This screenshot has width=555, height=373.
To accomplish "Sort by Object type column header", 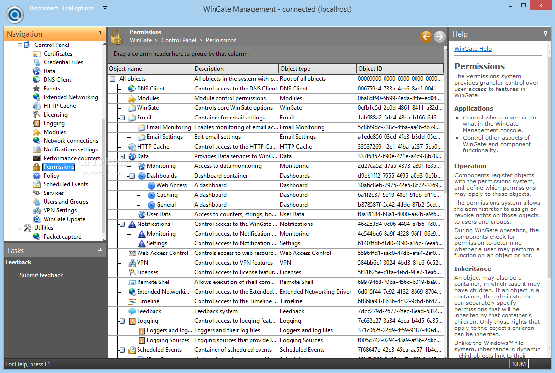I will (x=318, y=69).
